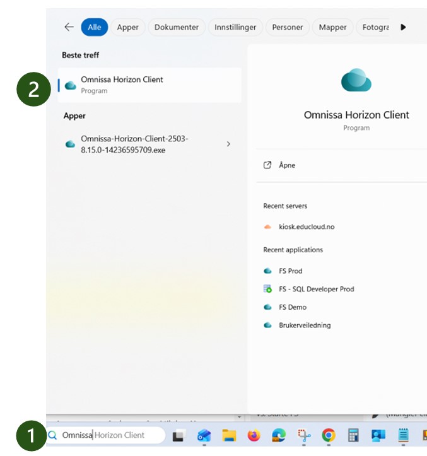Click Åpne to launch the program
This screenshot has width=427, height=456.
(287, 165)
